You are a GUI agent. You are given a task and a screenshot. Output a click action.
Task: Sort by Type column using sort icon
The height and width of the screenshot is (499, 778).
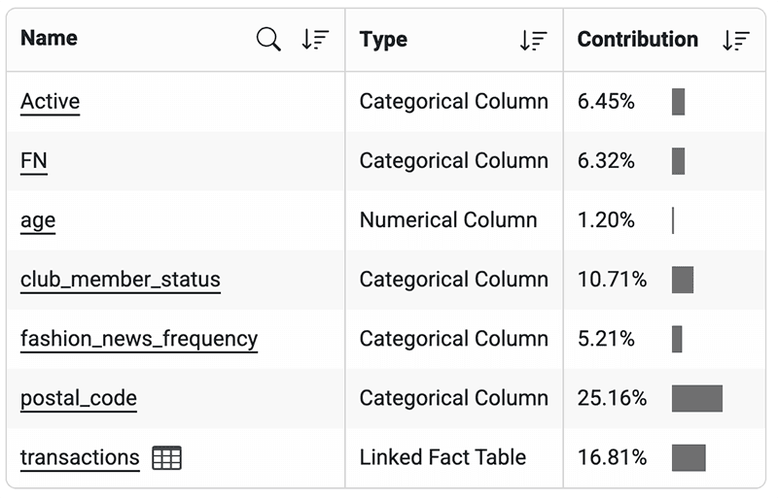[533, 40]
